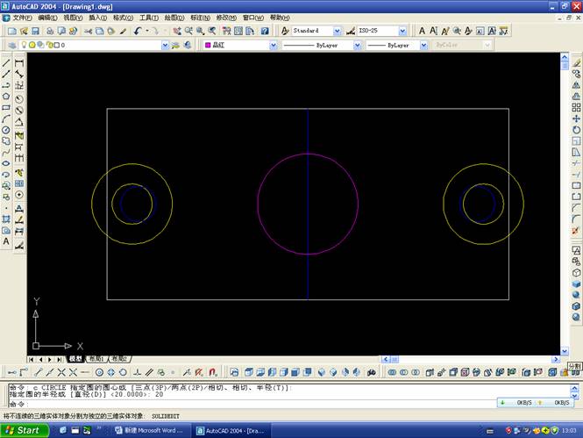The image size is (583, 438).
Task: Click the Move tool in modify toolbar
Action: tap(576, 118)
